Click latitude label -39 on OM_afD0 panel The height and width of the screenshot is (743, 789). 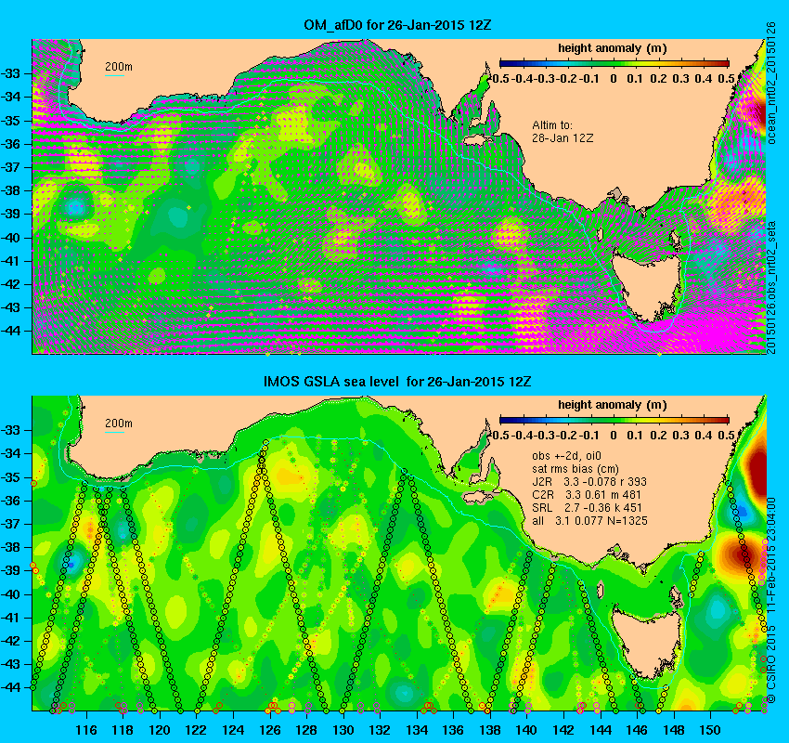click(x=10, y=214)
